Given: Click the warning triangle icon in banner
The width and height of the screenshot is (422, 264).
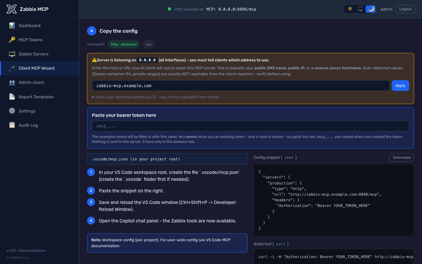Looking at the screenshot, I should (94, 60).
